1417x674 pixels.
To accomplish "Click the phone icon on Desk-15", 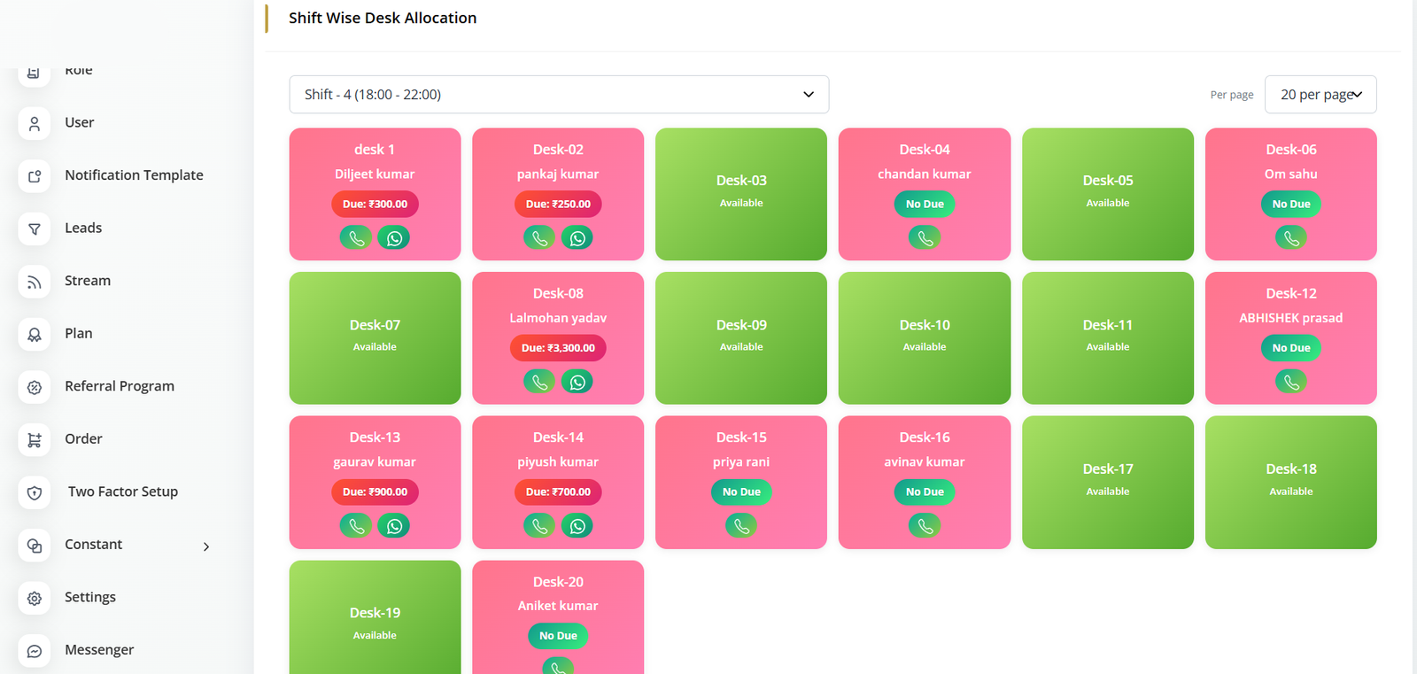I will coord(741,526).
